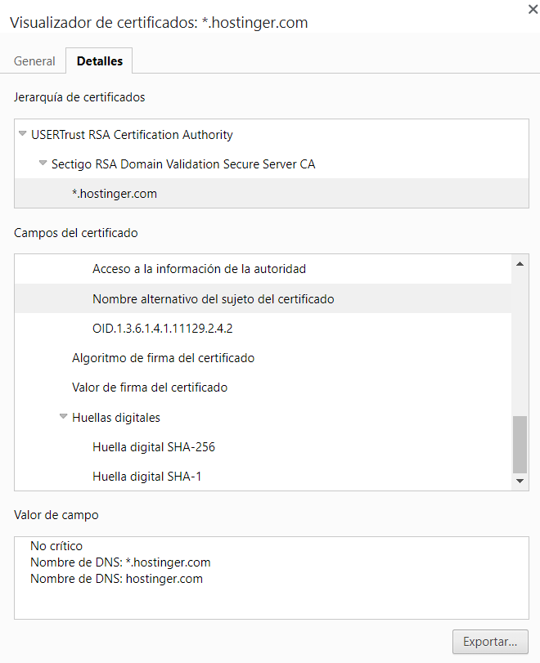Switch to the General tab

click(34, 61)
